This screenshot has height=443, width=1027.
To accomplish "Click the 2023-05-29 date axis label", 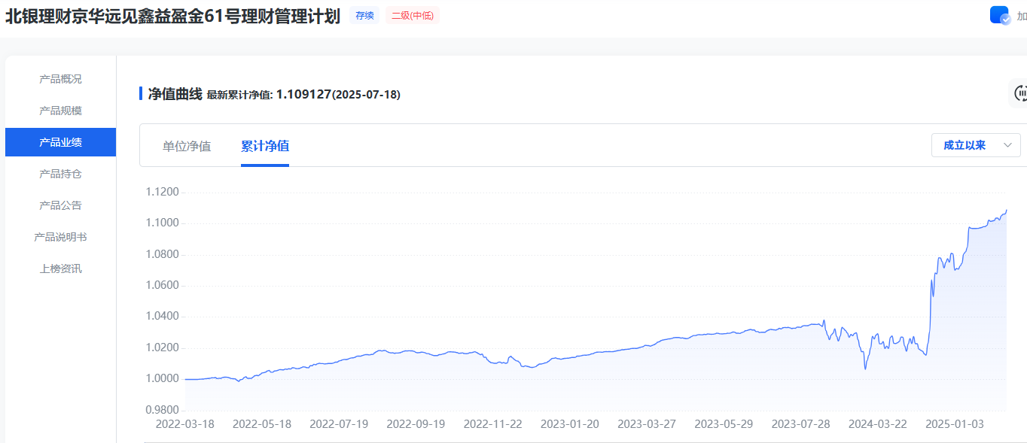I will (724, 424).
